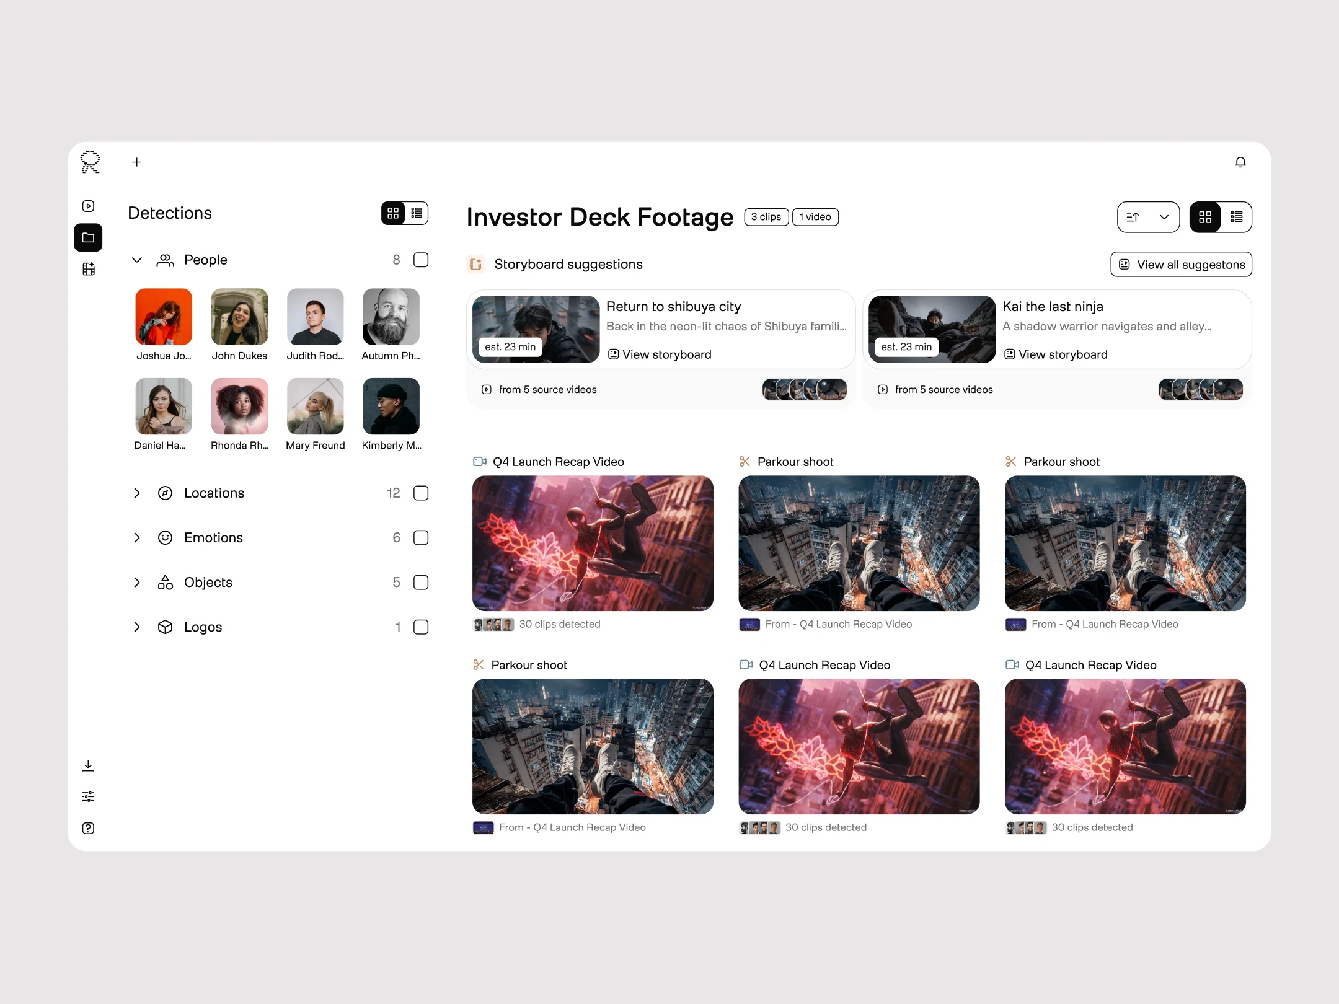Click the Logos cube icon
The image size is (1339, 1004).
click(x=165, y=627)
